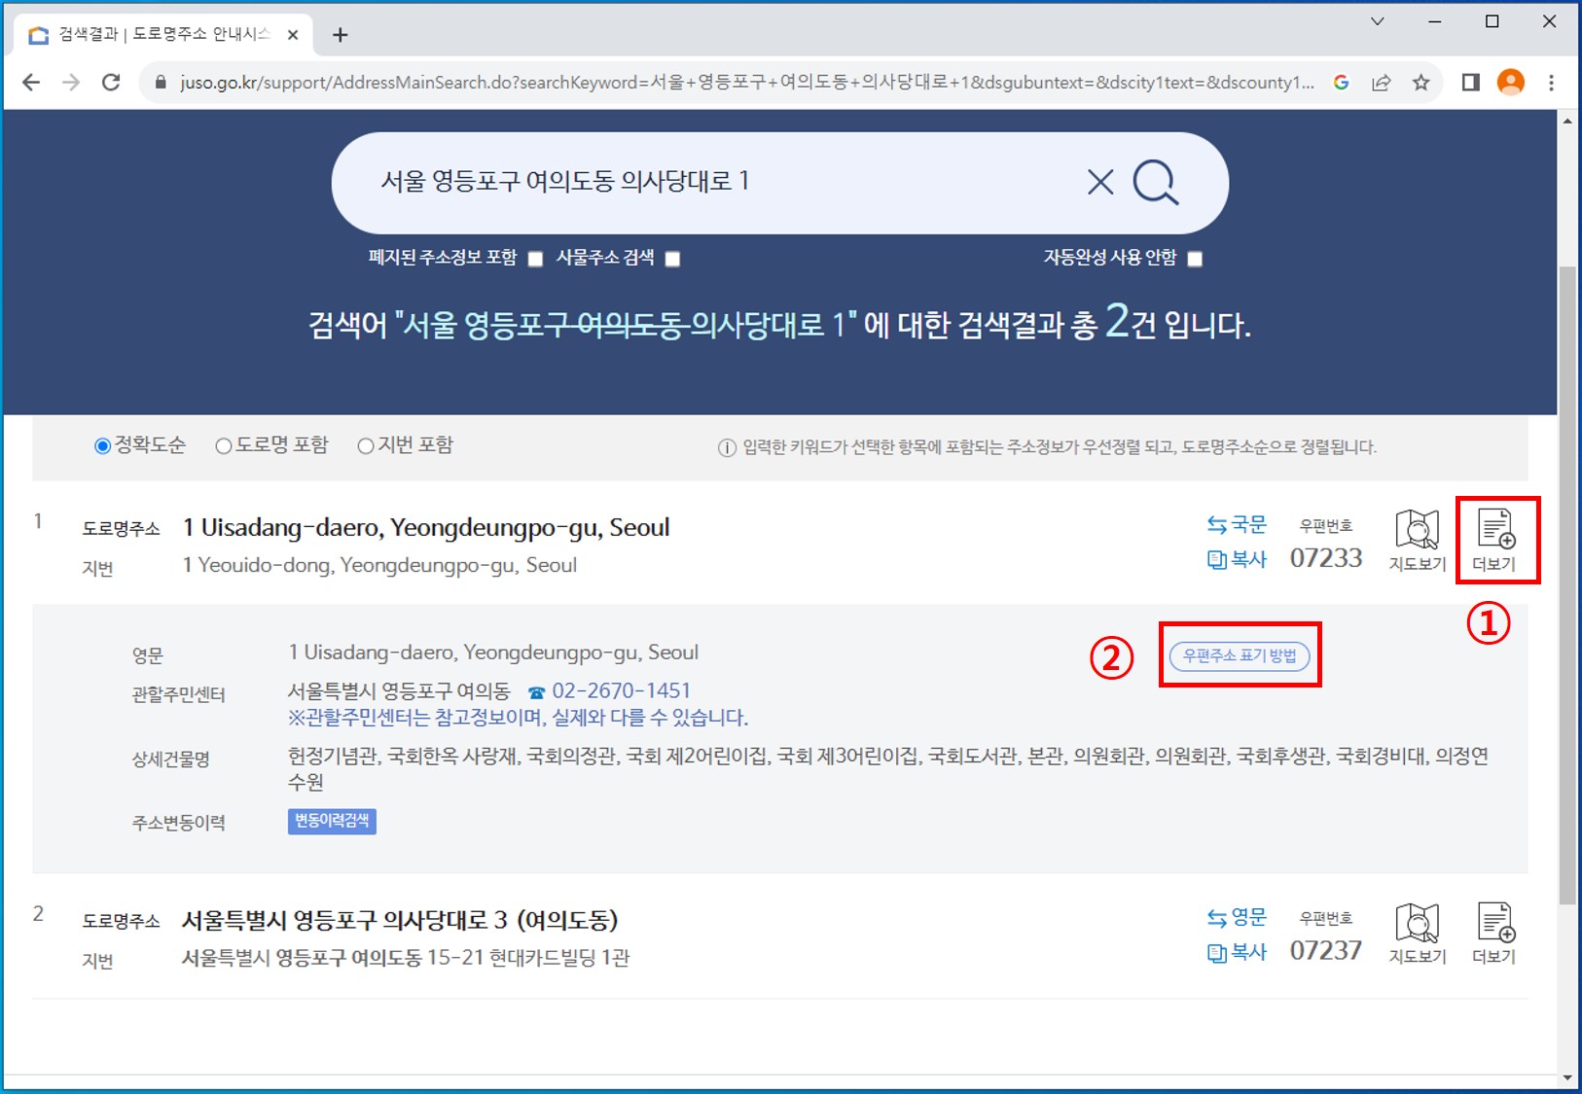Switch result 1 to 국문

point(1237,525)
